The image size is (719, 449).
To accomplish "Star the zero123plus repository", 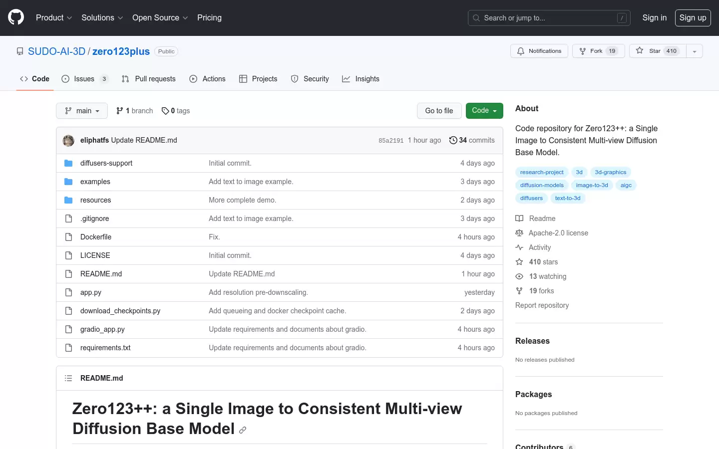I will tap(658, 51).
